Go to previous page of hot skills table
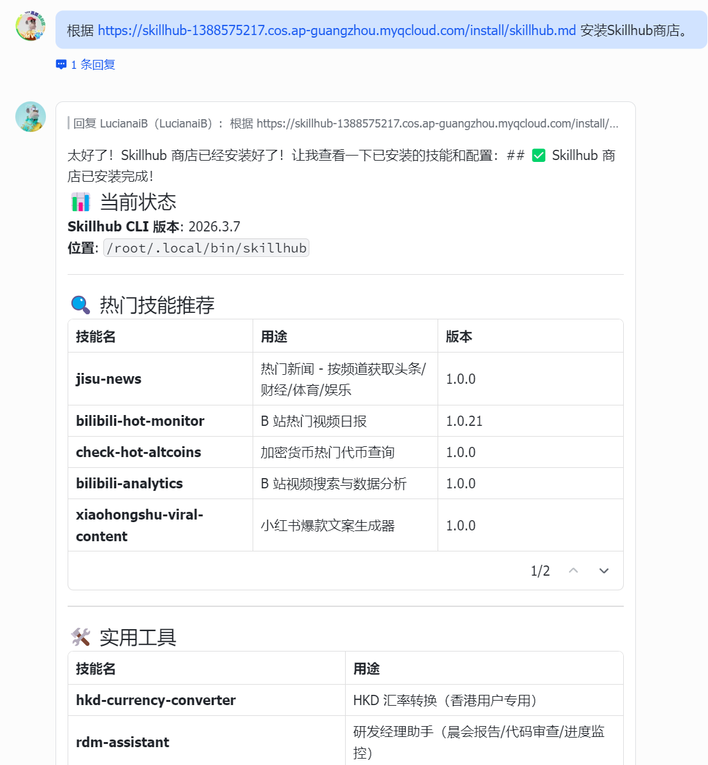Screen dimensions: 708x765 [573, 571]
